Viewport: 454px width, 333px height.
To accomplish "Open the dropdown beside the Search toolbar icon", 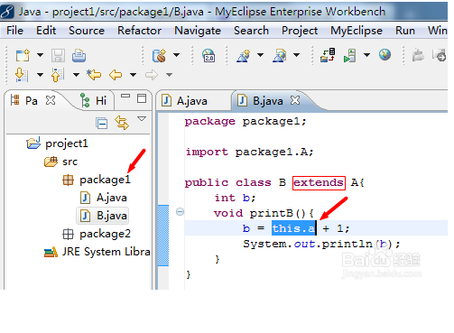I will pos(296,55).
